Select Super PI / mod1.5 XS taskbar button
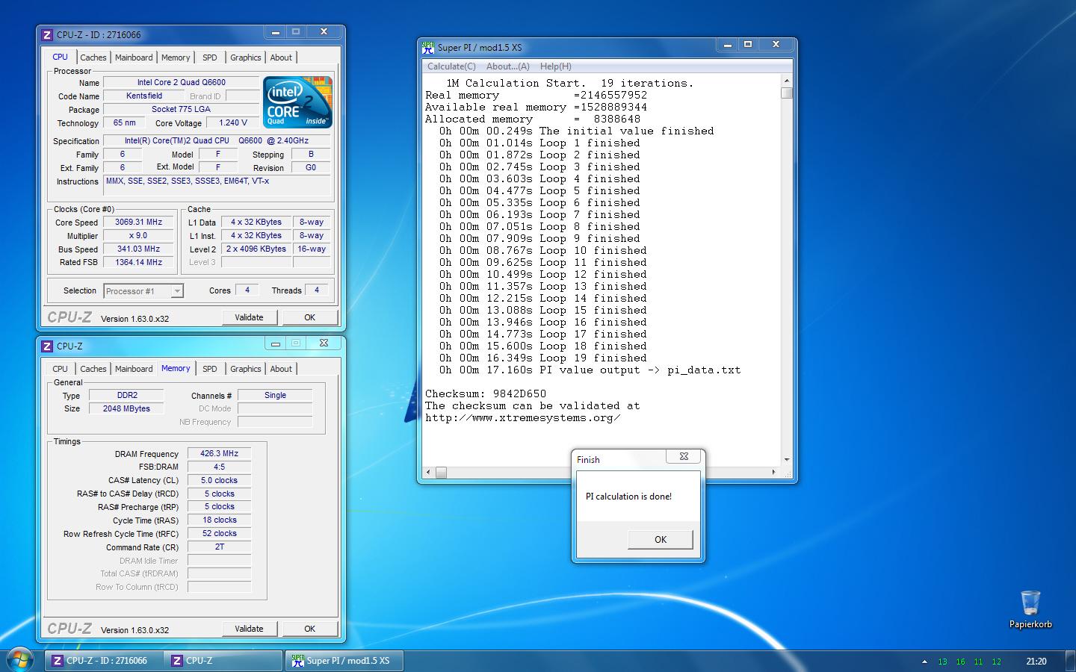Image resolution: width=1076 pixels, height=672 pixels. pyautogui.click(x=344, y=661)
